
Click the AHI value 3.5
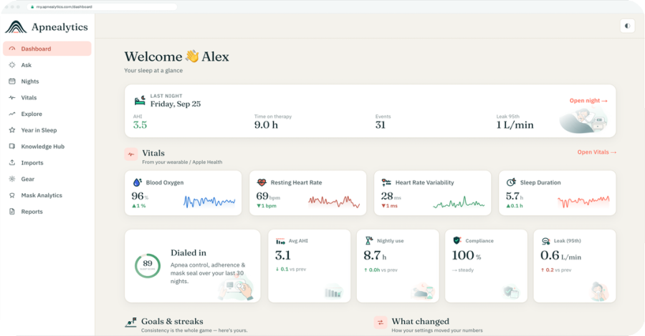coord(140,124)
